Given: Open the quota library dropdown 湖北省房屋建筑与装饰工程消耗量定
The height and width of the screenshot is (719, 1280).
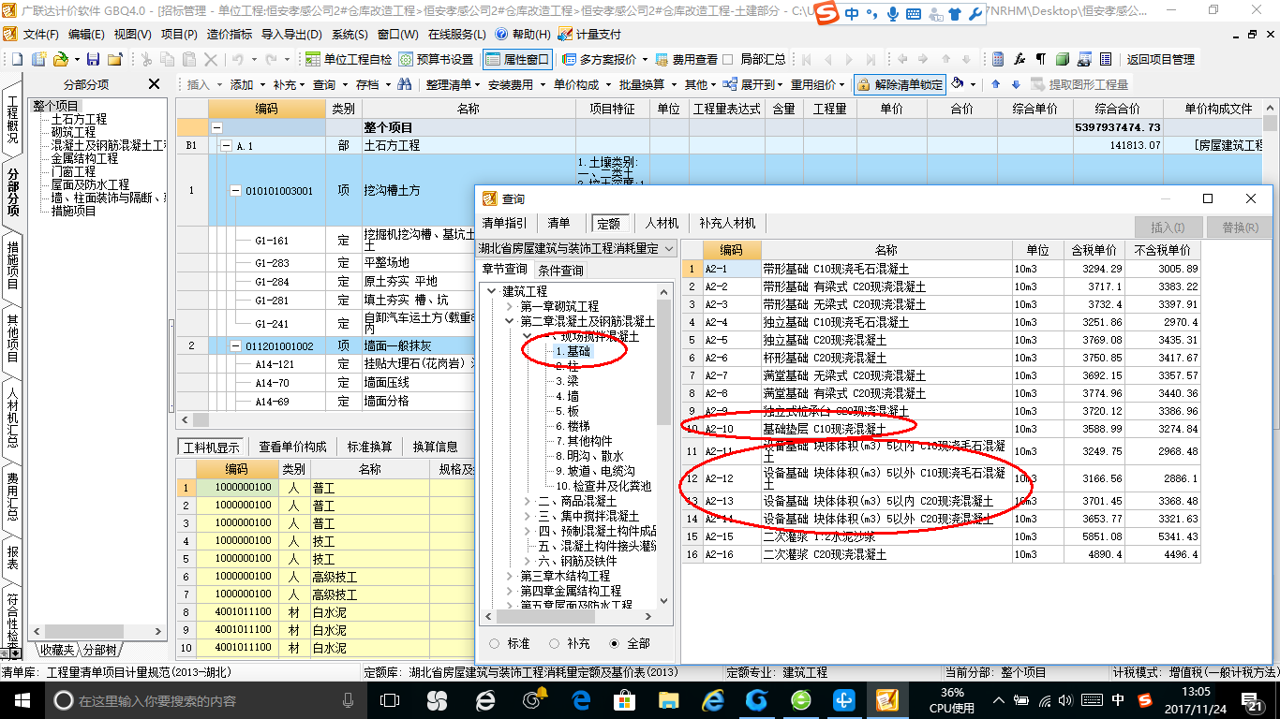Looking at the screenshot, I should pos(577,248).
